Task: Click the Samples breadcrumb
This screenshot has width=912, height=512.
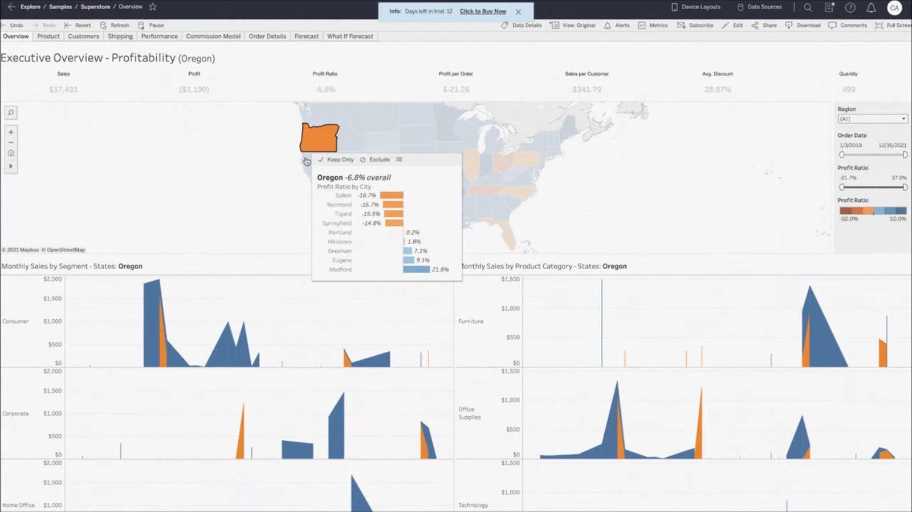Action: pos(60,7)
